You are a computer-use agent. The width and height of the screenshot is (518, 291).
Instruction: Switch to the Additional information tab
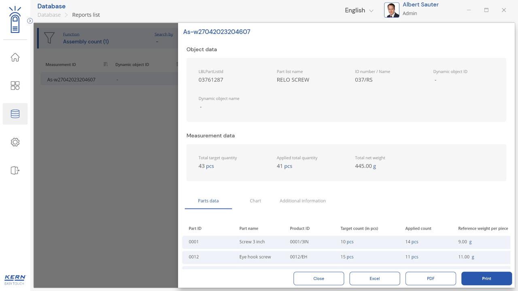pos(302,201)
